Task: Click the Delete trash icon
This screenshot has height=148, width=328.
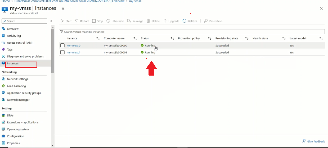Action: (x=149, y=21)
